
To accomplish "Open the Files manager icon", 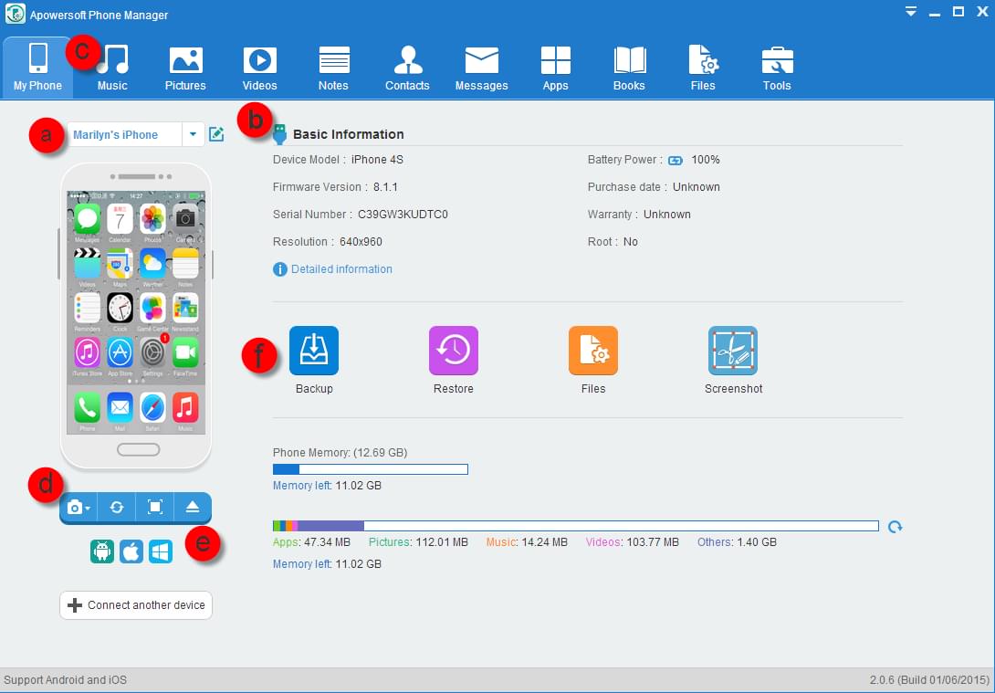I will (x=592, y=351).
